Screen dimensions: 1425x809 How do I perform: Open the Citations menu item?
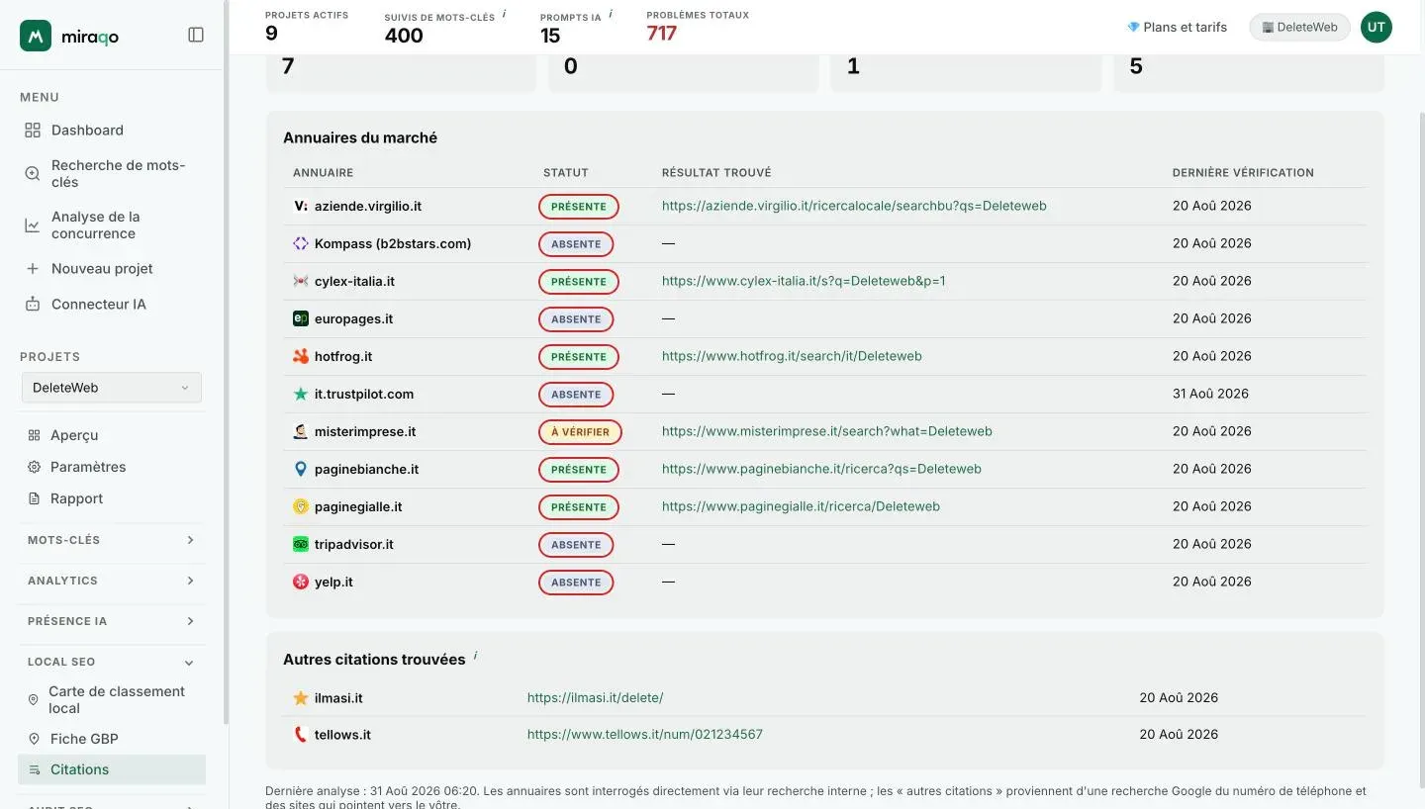click(x=112, y=769)
